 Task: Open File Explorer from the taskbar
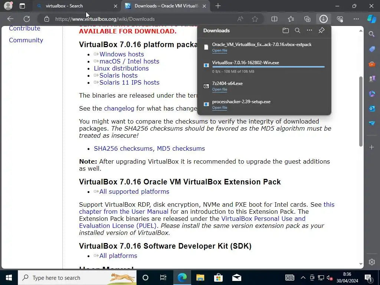(200, 278)
